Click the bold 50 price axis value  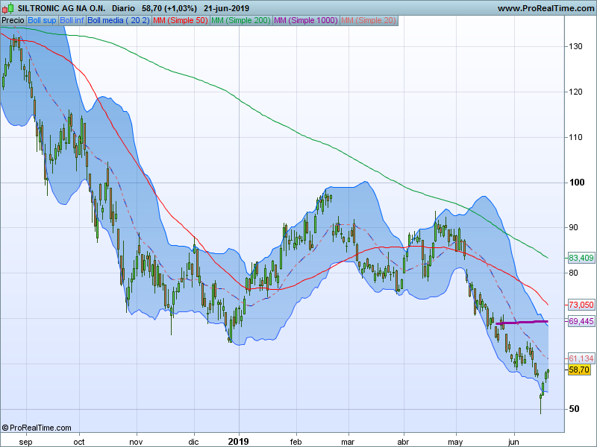(574, 409)
